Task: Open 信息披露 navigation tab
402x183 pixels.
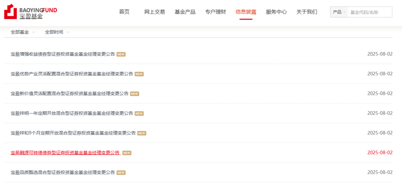Action: tap(246, 12)
